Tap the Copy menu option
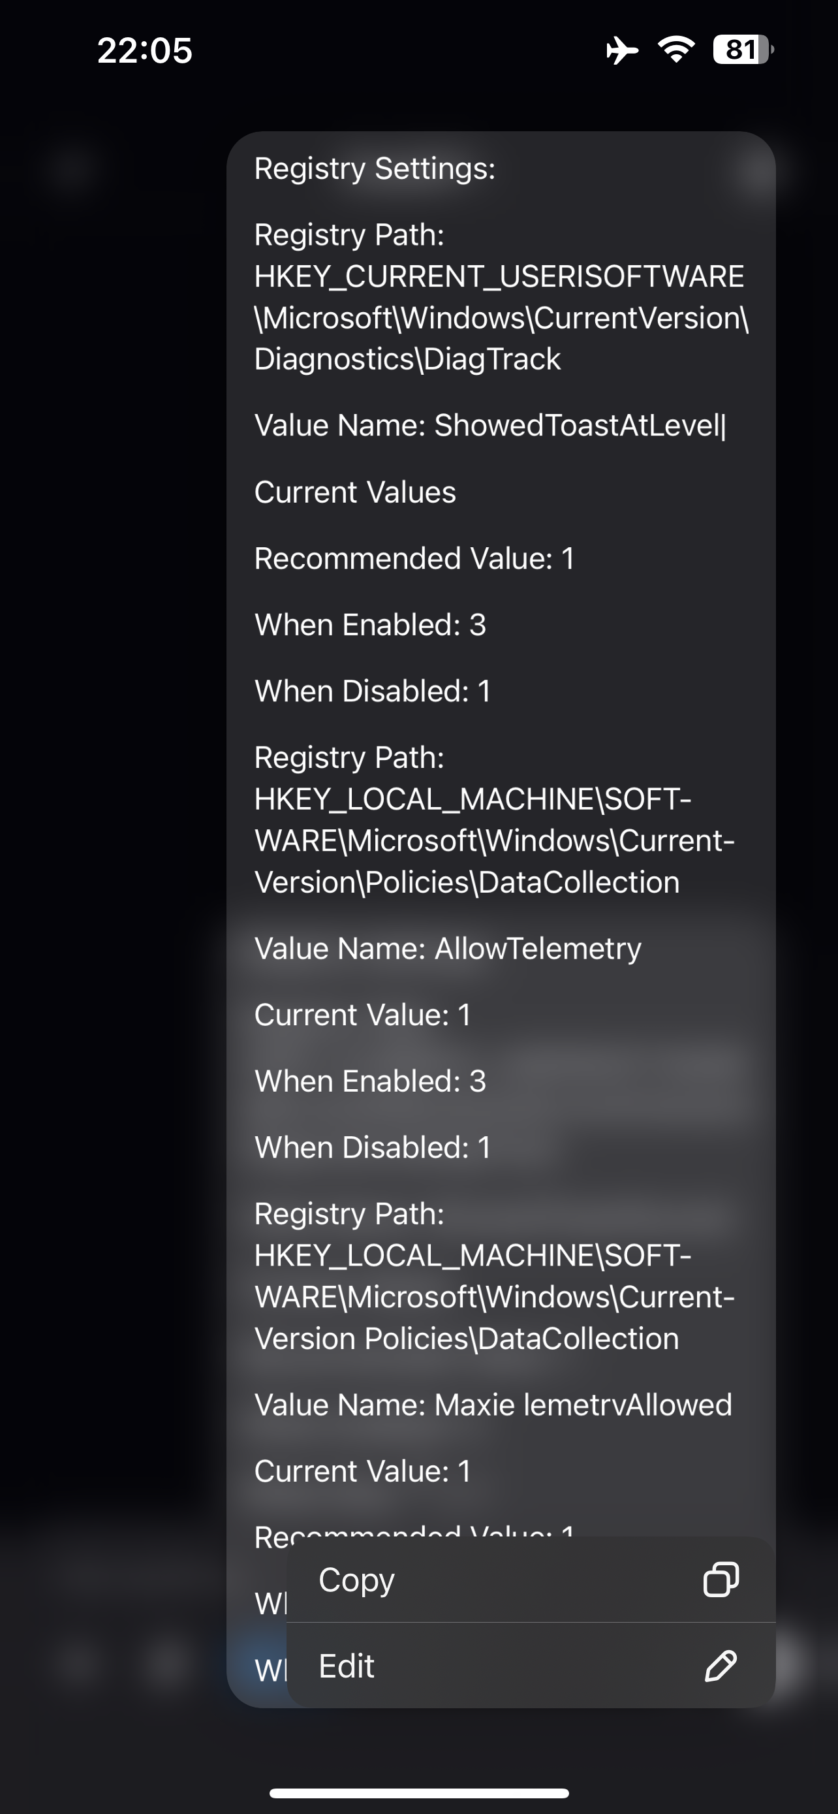Image resolution: width=838 pixels, height=1814 pixels. point(531,1580)
